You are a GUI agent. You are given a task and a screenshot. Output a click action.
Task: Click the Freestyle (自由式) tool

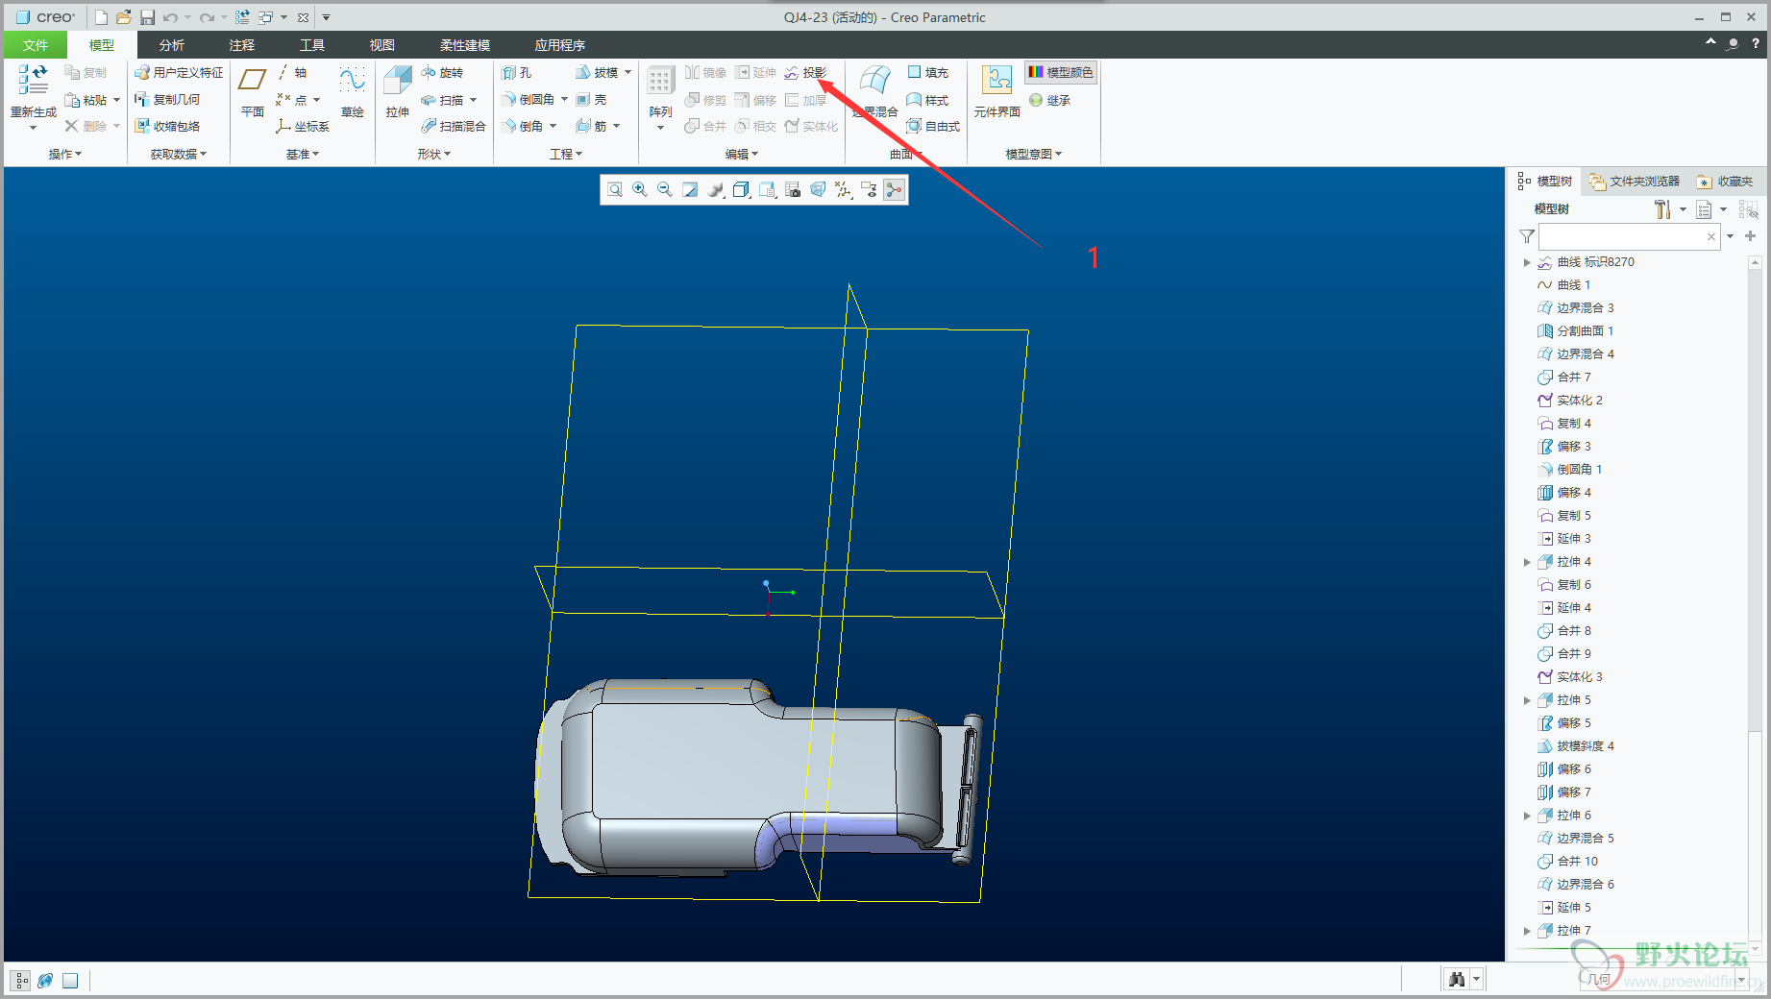coord(933,127)
